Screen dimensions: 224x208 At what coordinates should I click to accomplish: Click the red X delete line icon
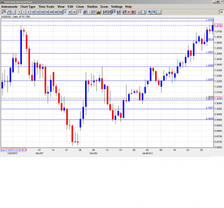point(129,12)
